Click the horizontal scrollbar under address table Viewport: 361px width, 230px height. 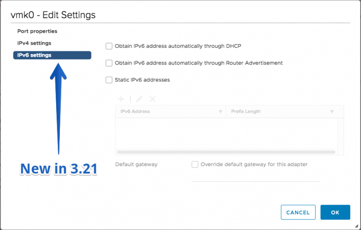[226, 152]
